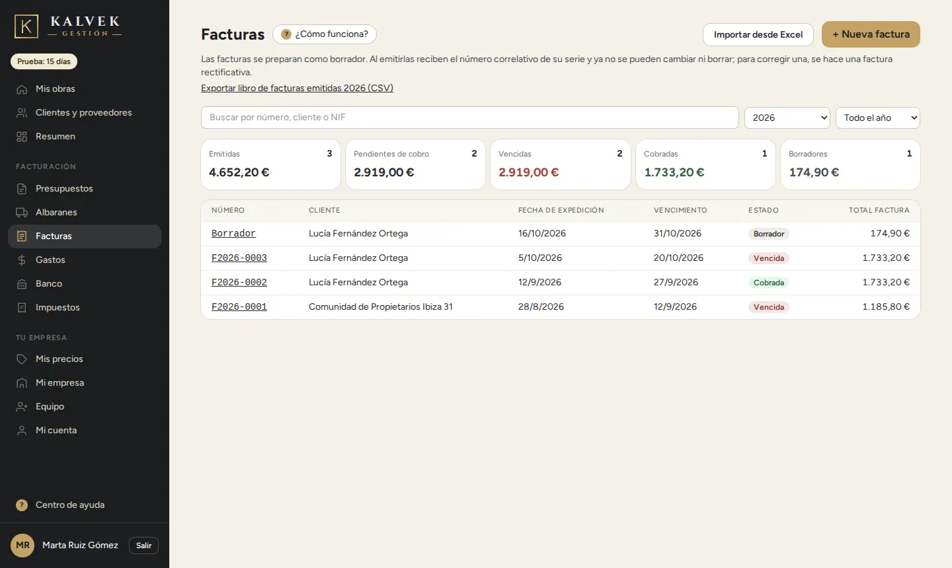Click the Mis precios tag icon

[22, 359]
